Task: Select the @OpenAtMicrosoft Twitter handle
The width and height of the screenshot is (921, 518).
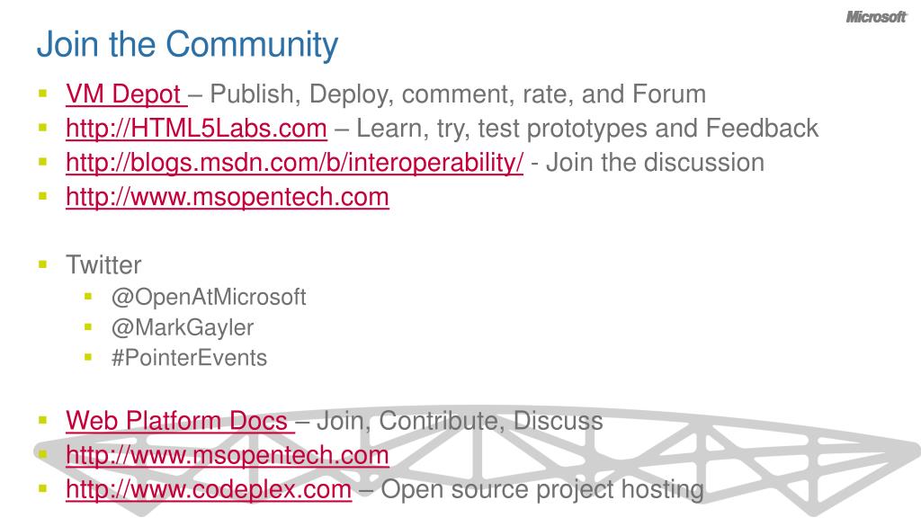Action: pos(209,297)
